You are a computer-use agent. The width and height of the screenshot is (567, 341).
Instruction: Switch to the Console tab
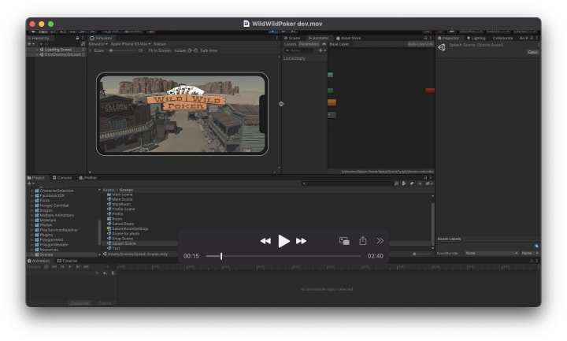(x=62, y=178)
